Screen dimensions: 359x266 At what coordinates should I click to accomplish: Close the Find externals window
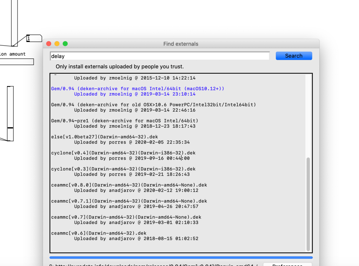(49, 44)
